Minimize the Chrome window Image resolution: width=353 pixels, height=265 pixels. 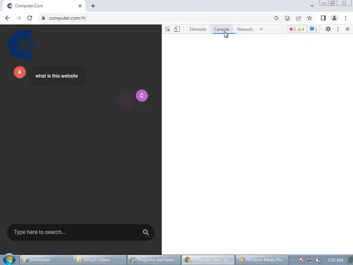pos(324,3)
